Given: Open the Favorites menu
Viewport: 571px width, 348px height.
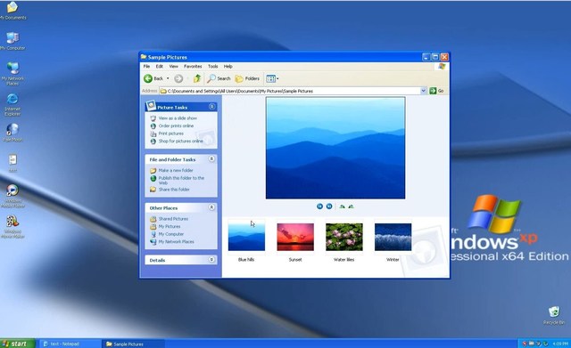Looking at the screenshot, I should (193, 67).
